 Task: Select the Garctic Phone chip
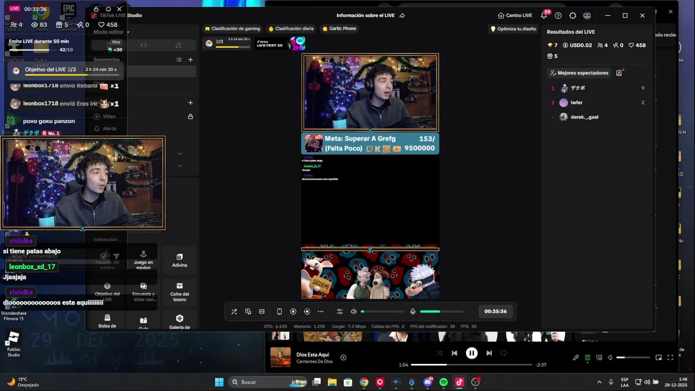tap(339, 29)
